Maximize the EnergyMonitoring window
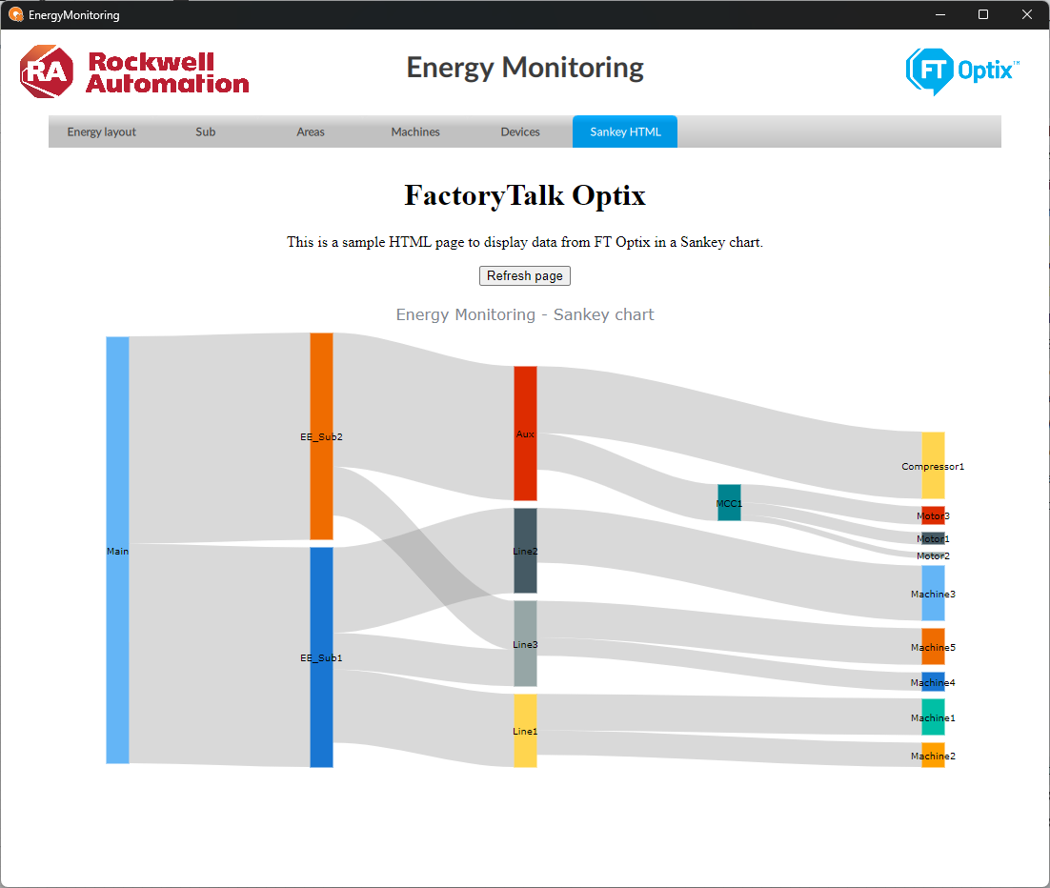 coord(983,14)
